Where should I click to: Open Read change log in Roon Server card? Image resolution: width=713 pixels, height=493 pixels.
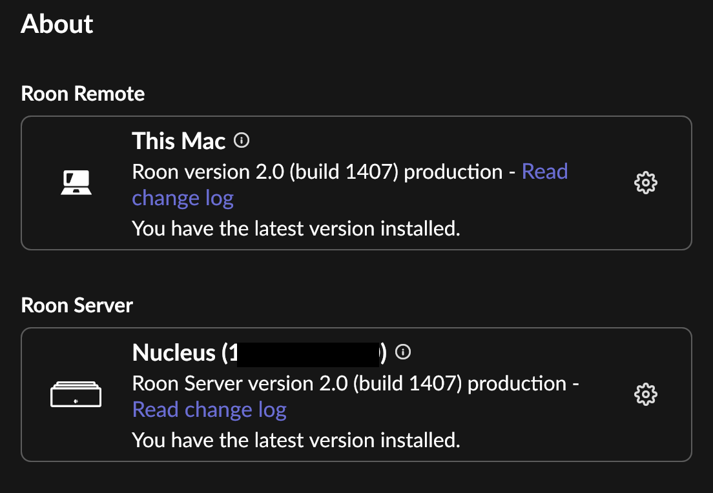209,410
